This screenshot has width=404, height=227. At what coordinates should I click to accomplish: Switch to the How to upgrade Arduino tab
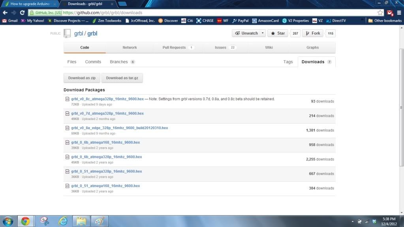(30, 4)
